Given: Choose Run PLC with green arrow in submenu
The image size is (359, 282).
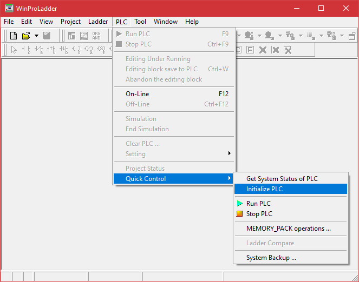Looking at the screenshot, I should click(x=291, y=204).
